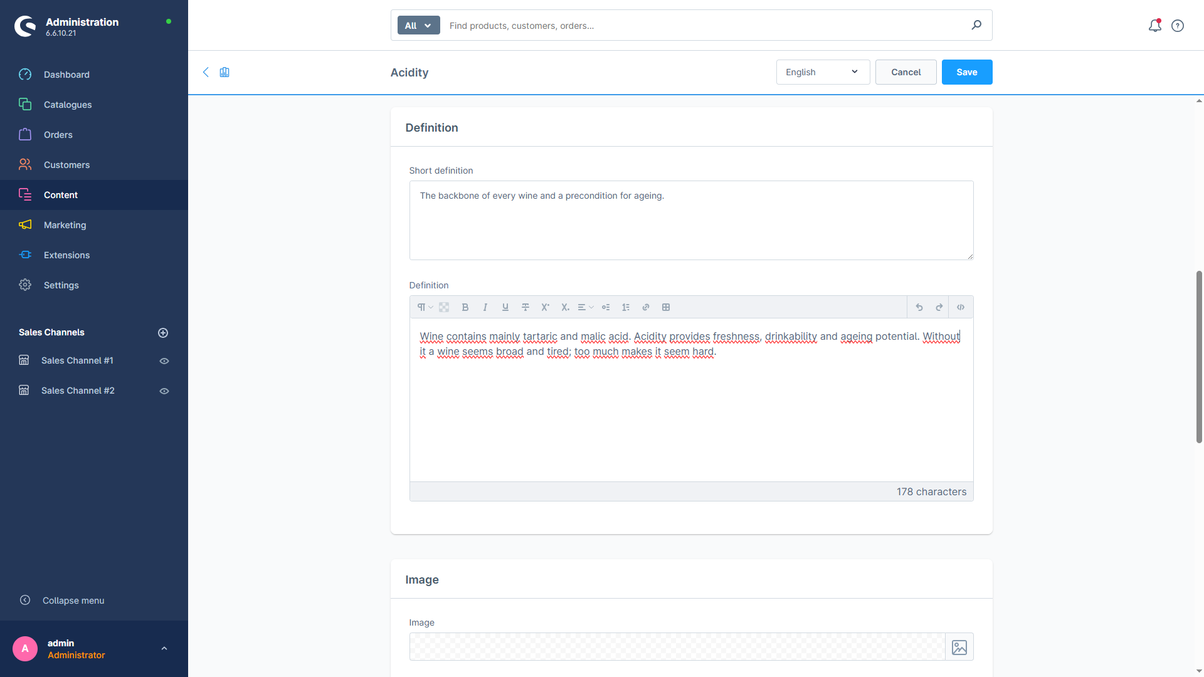
Task: Open the notifications bell
Action: pyautogui.click(x=1155, y=26)
